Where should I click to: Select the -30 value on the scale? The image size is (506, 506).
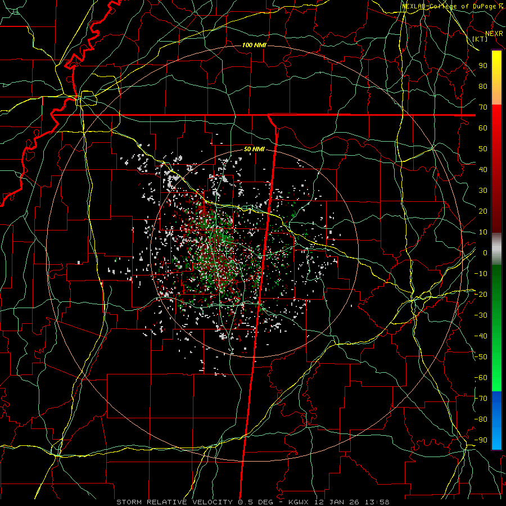click(481, 315)
